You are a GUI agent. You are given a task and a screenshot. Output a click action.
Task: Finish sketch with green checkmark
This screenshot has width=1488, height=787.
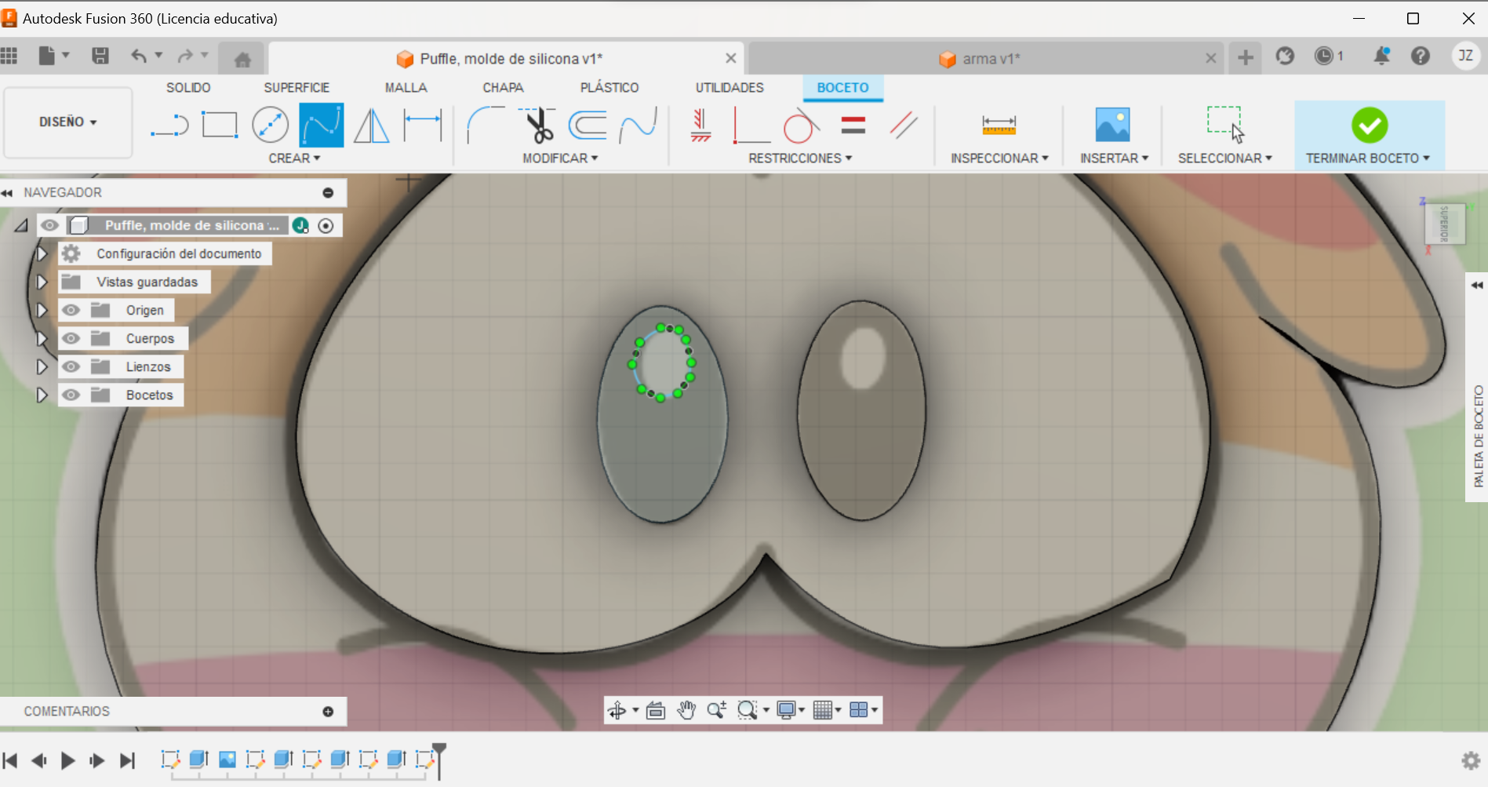pos(1370,125)
